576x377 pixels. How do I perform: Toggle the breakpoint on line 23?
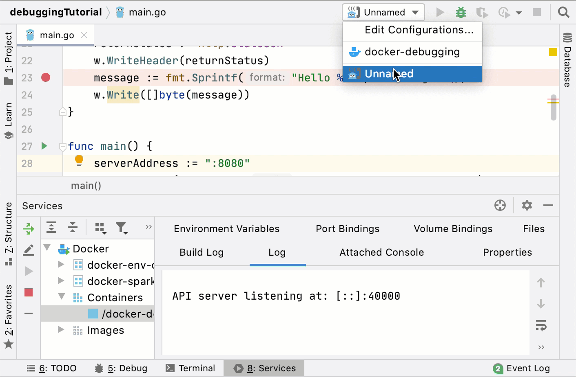(x=45, y=77)
